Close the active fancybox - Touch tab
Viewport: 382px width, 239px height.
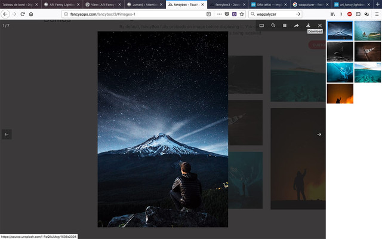(x=202, y=4)
